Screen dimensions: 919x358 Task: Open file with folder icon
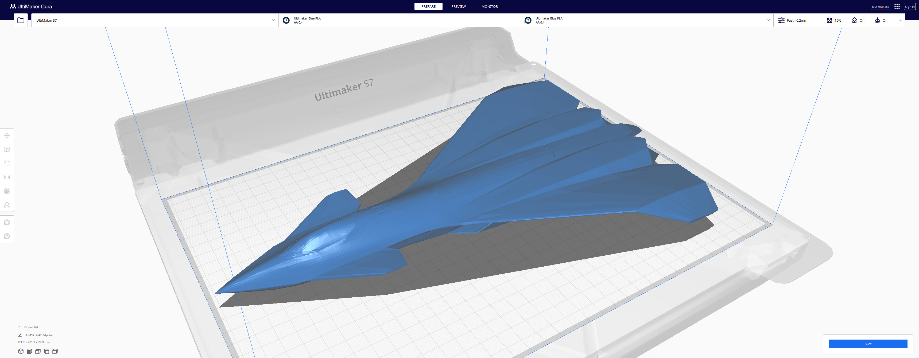coord(21,20)
